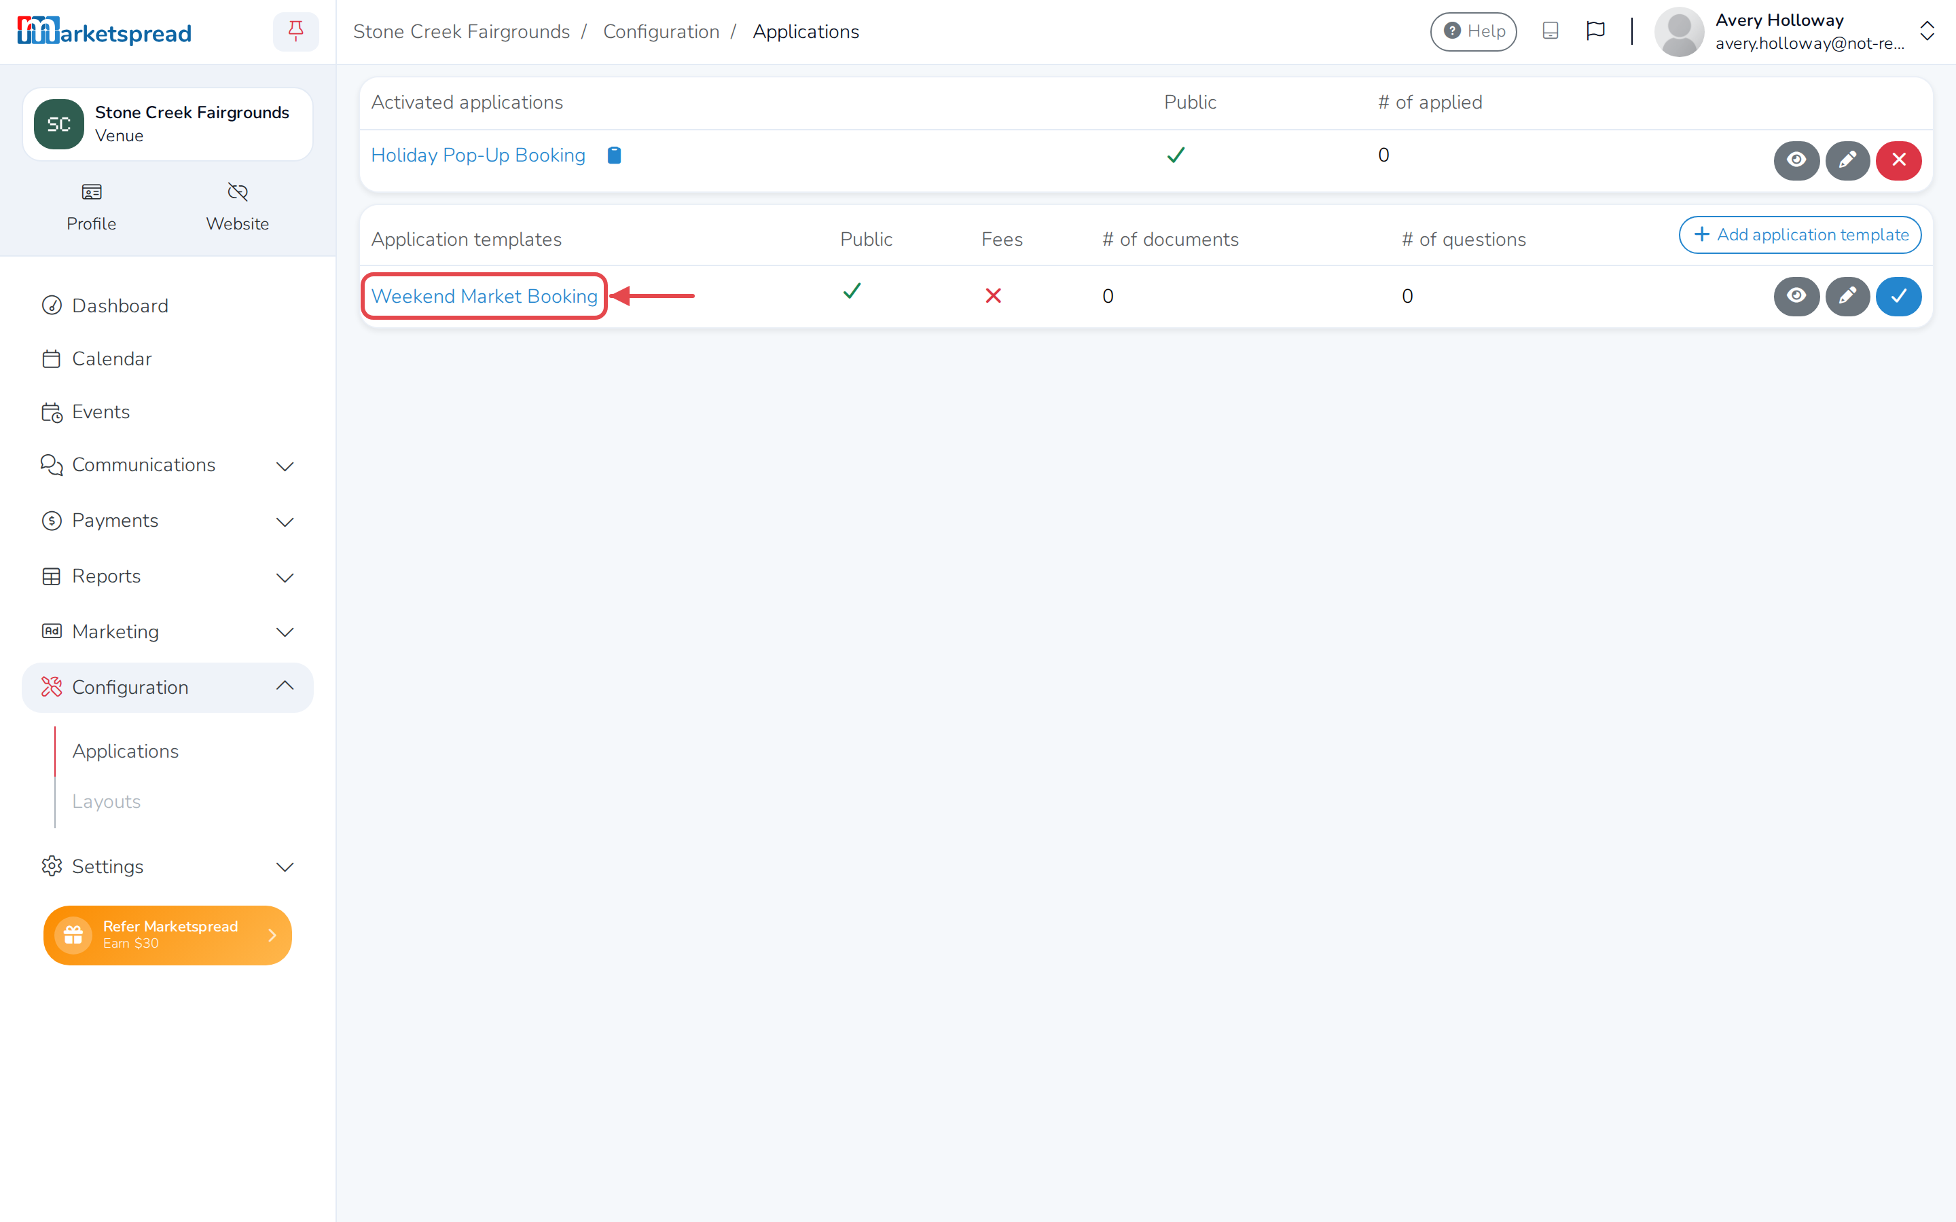Viewport: 1956px width, 1222px height.
Task: Click the '# of applied' column header
Action: click(x=1430, y=103)
